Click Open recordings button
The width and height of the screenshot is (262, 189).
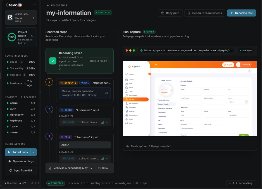coord(21,161)
